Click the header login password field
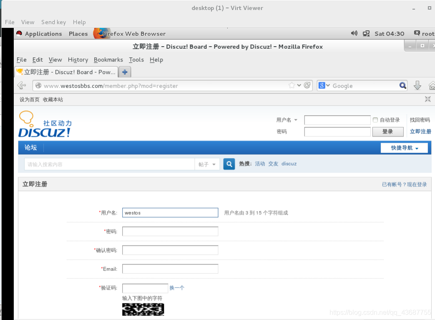 [337, 132]
